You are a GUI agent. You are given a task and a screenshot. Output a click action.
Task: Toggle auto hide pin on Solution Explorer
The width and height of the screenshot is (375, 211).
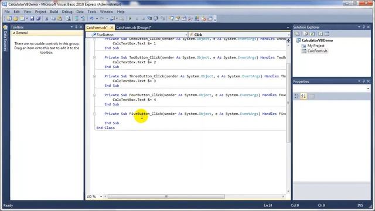[363, 27]
